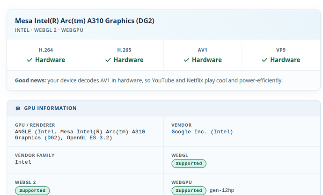
Task: Select the ANGLE renderer string value
Action: 80,135
